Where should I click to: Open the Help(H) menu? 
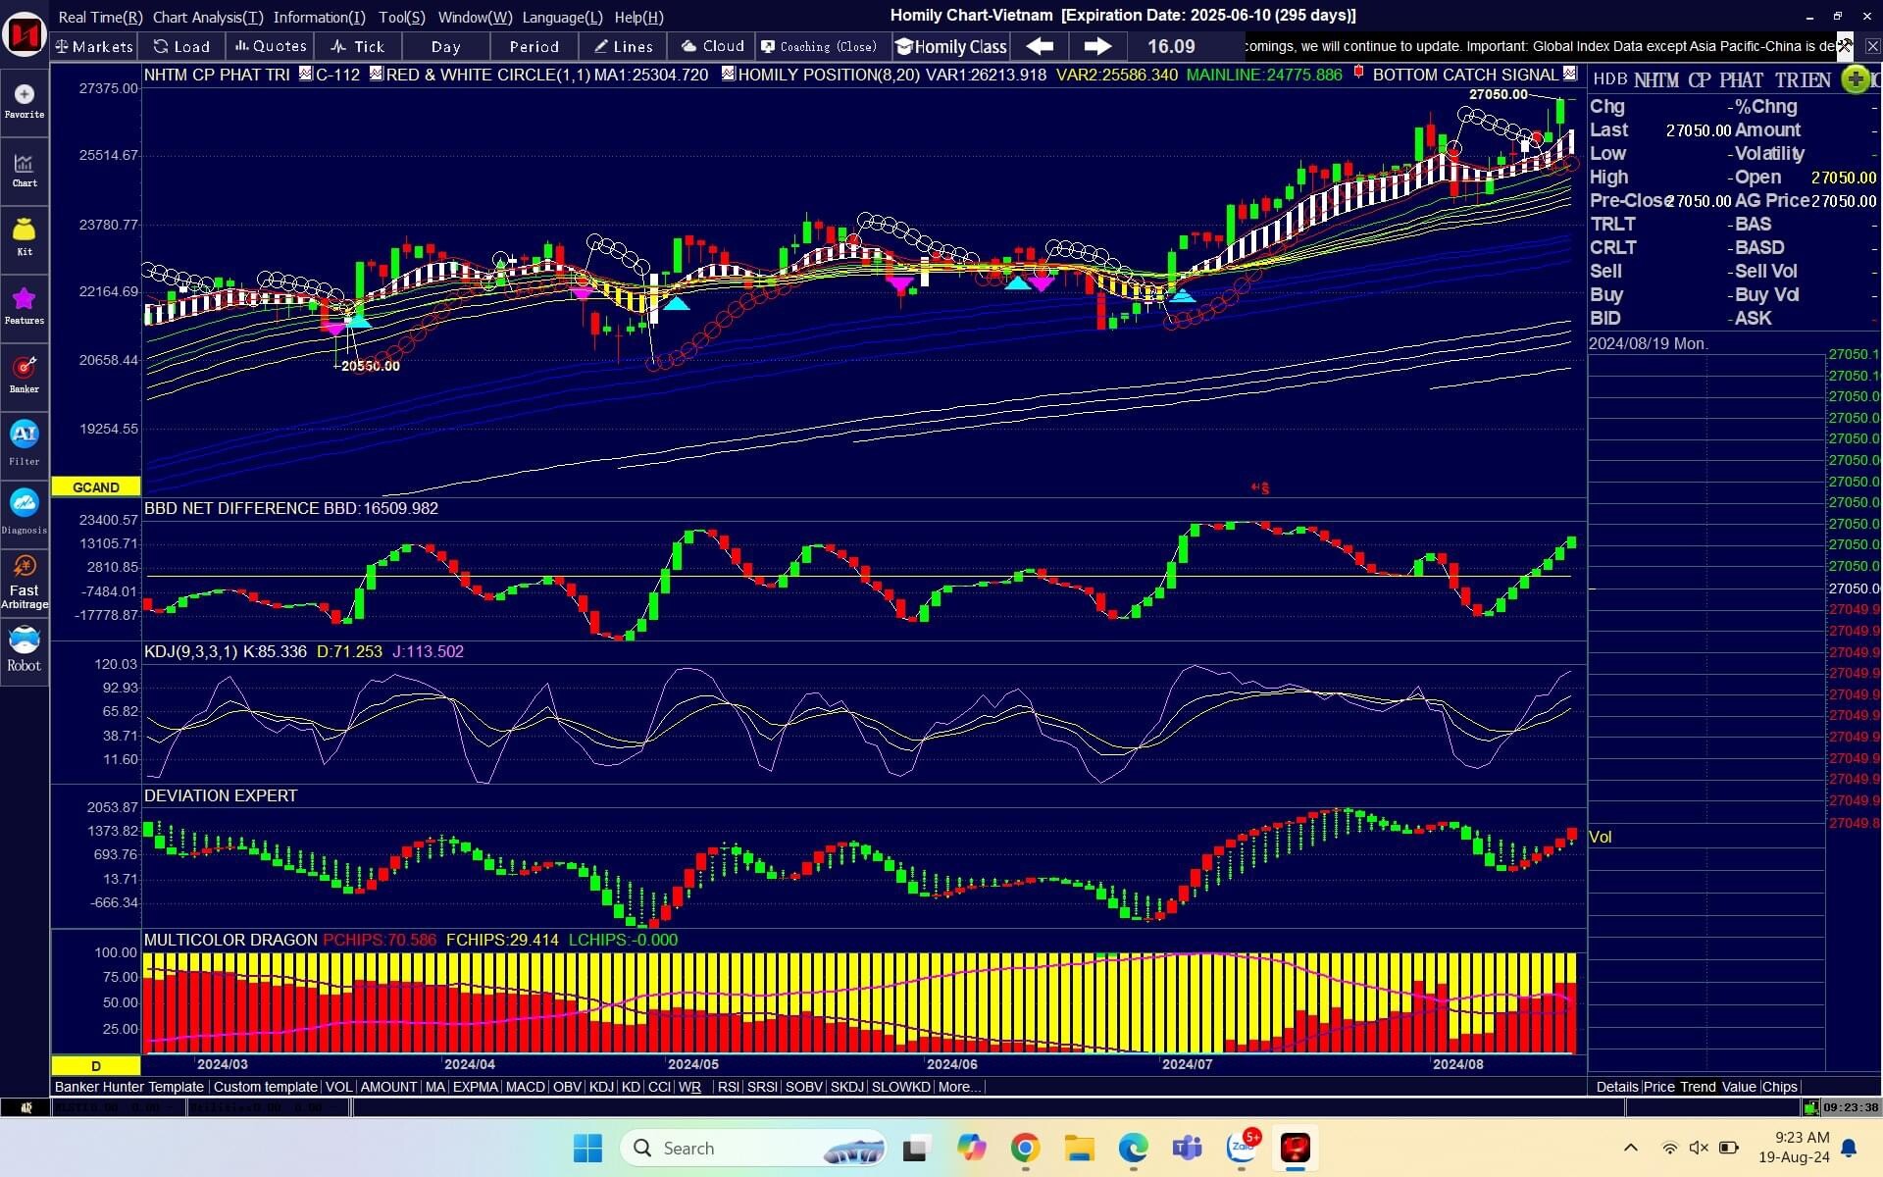638,17
